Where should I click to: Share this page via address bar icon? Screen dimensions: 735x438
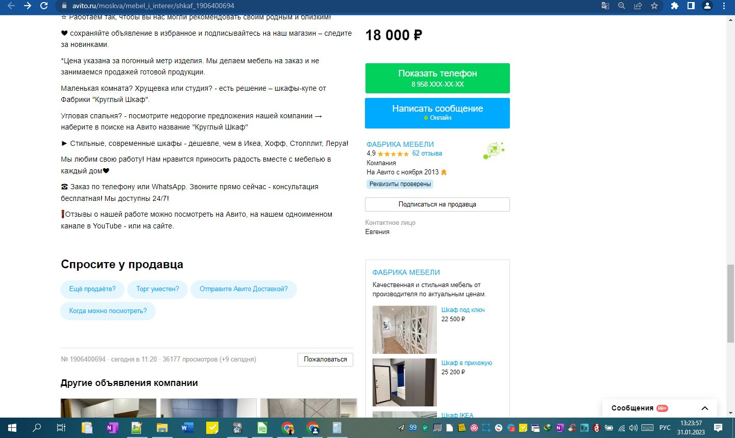tap(638, 6)
